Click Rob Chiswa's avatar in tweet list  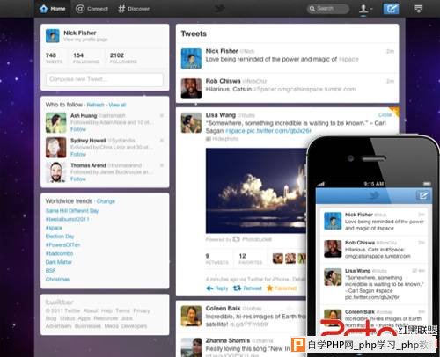pos(191,89)
